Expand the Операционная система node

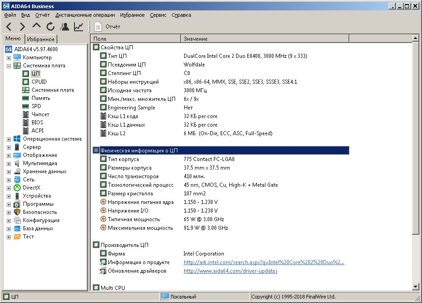pos(9,139)
